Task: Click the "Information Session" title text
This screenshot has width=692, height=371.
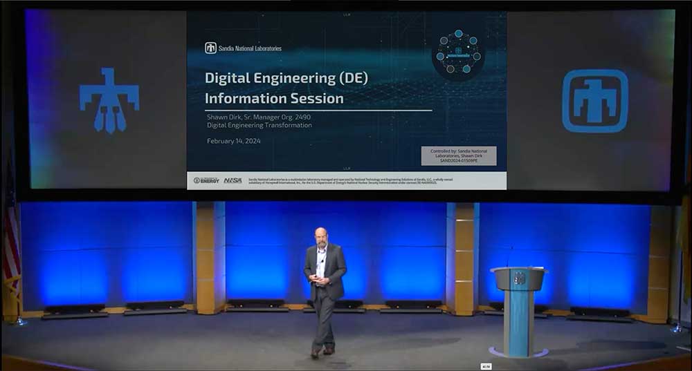Action: 274,98
